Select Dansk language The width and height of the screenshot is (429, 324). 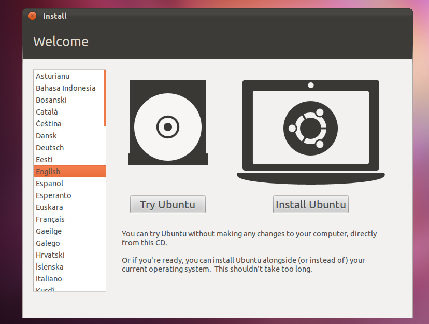(x=69, y=136)
